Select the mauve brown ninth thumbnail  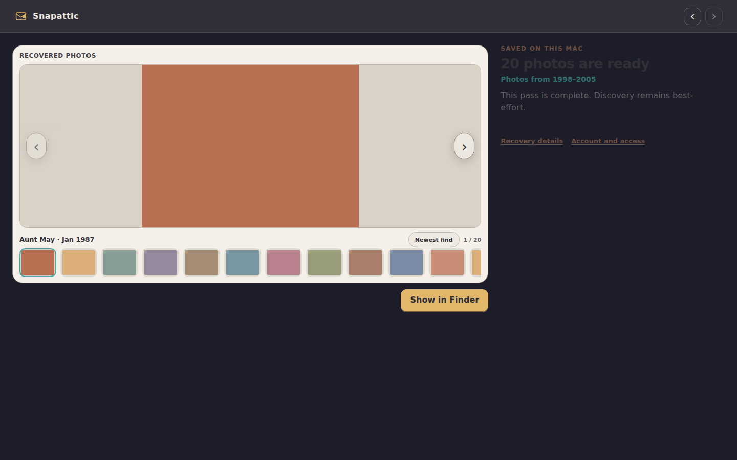tap(365, 263)
